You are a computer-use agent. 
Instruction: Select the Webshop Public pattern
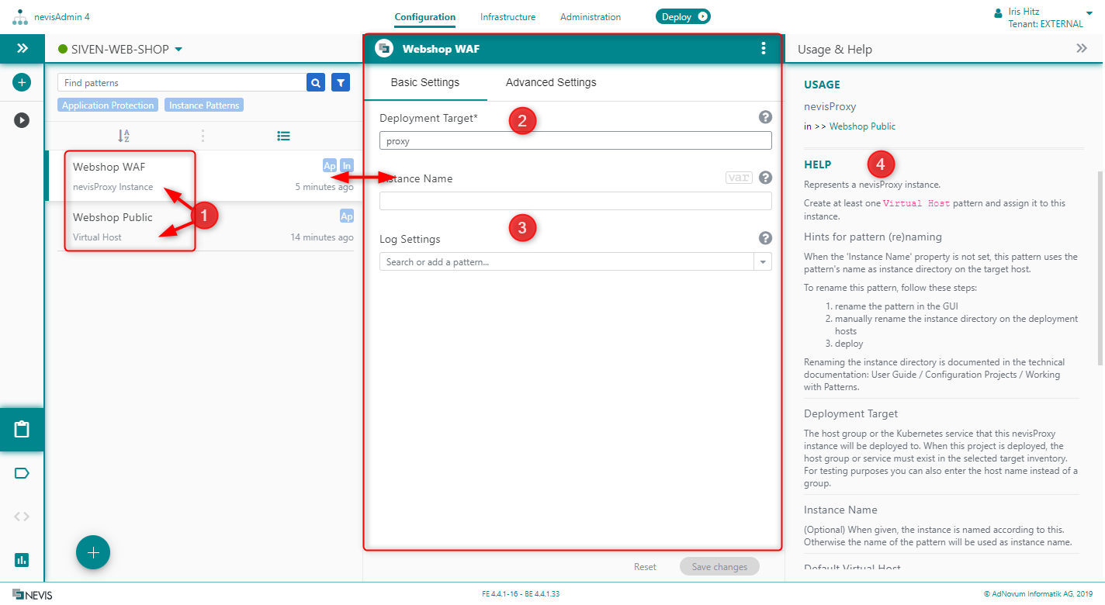click(205, 226)
